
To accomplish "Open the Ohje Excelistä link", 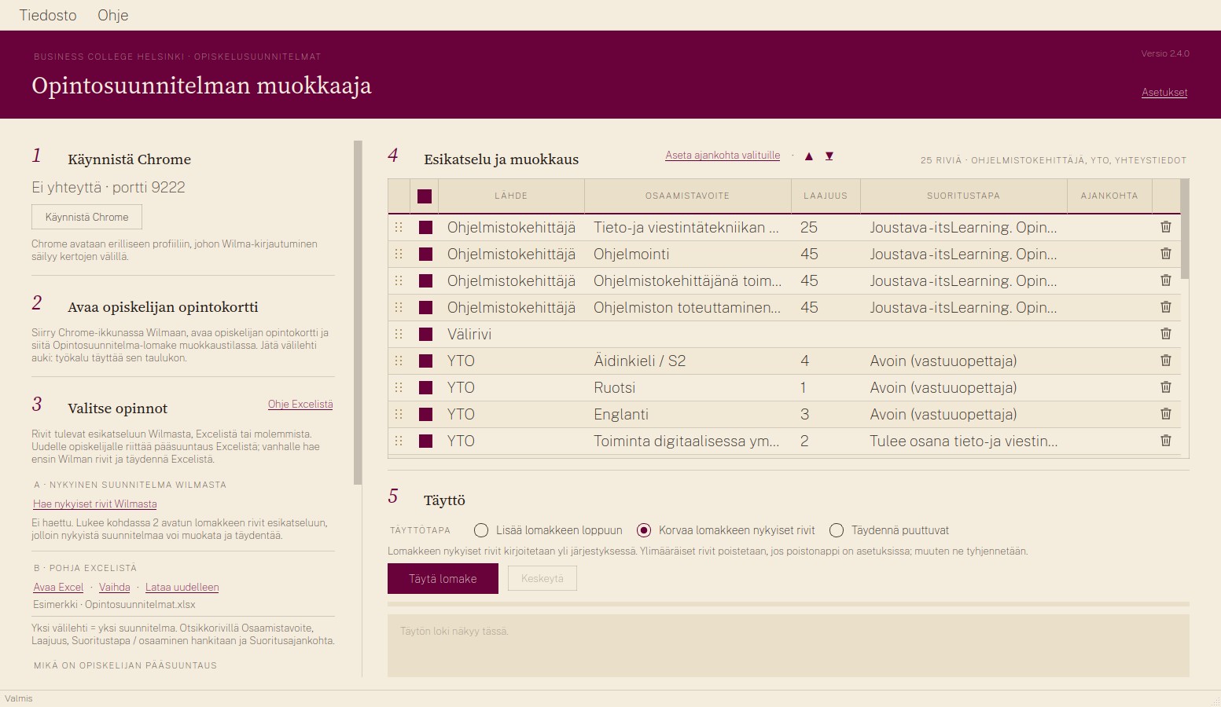I will [300, 405].
